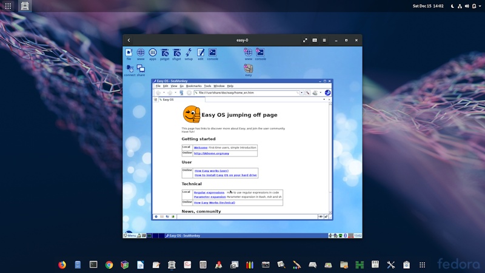Screen dimensions: 485x273
Task: Open SeaMonkey Bookmarks menu
Action: tap(193, 86)
